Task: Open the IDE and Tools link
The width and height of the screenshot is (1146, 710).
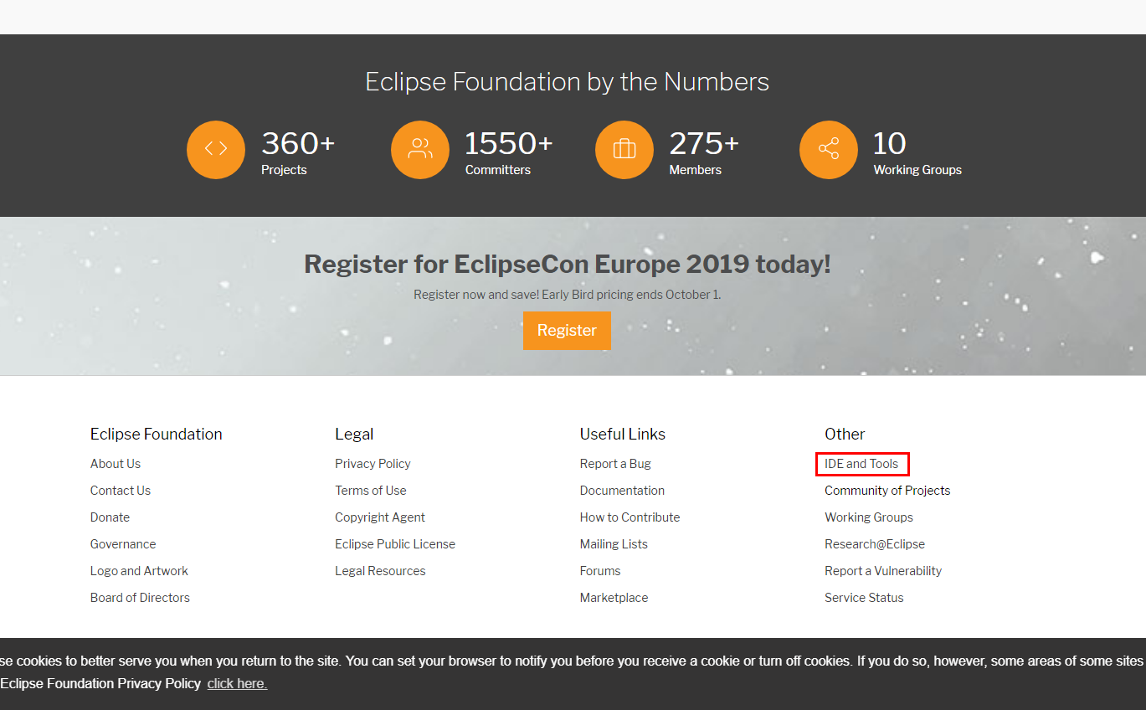Action: pos(861,464)
